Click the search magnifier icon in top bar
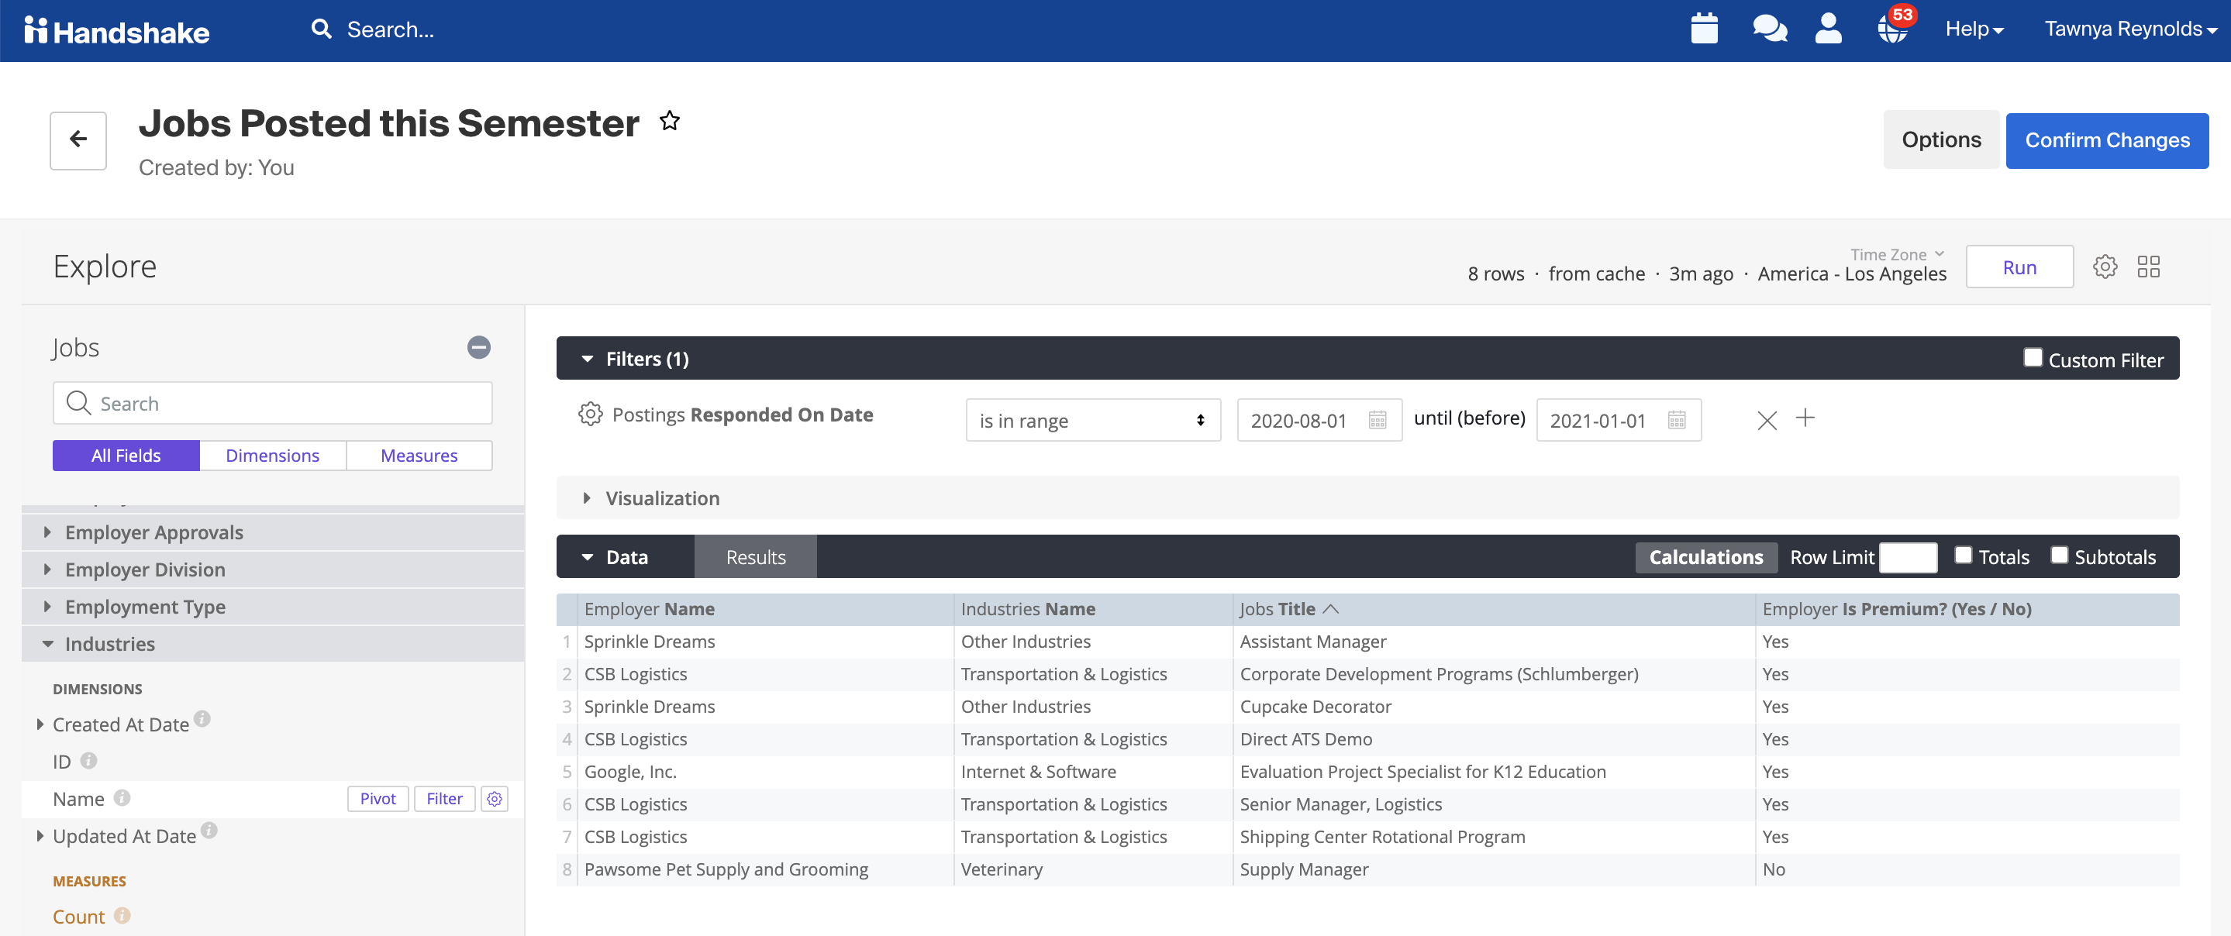Image resolution: width=2231 pixels, height=936 pixels. tap(321, 29)
